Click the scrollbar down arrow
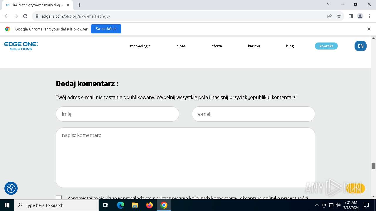Viewport: 376px width, 211px height. coord(373,197)
